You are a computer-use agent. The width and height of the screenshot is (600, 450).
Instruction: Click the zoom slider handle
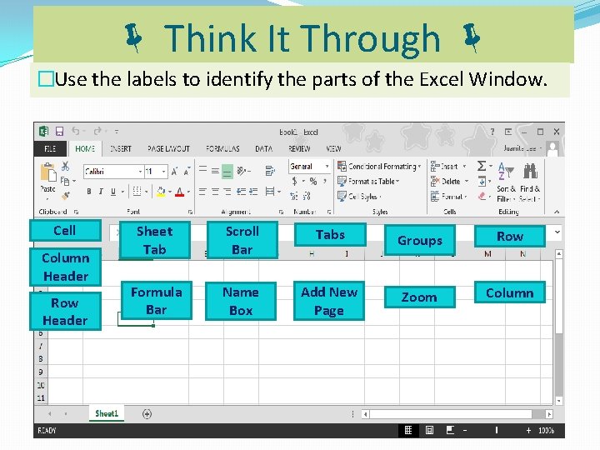[x=497, y=430]
